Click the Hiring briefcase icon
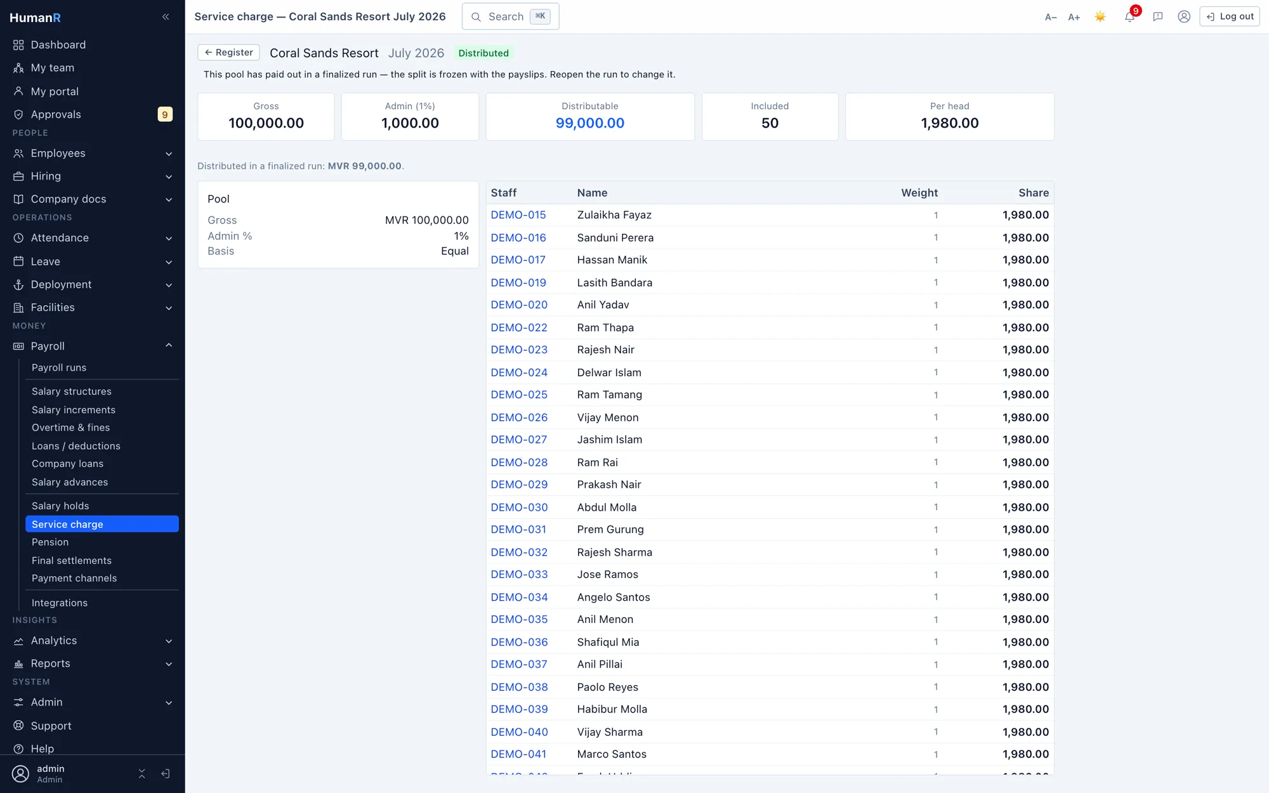Viewport: 1269px width, 793px height. 18,176
